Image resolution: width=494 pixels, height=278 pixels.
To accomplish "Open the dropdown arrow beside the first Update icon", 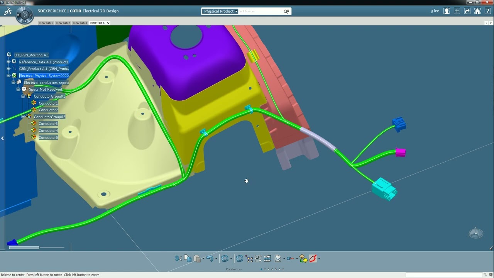I will pos(231,259).
